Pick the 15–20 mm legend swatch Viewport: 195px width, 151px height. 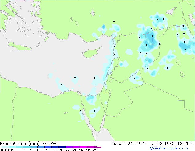pyautogui.click(x=48, y=147)
